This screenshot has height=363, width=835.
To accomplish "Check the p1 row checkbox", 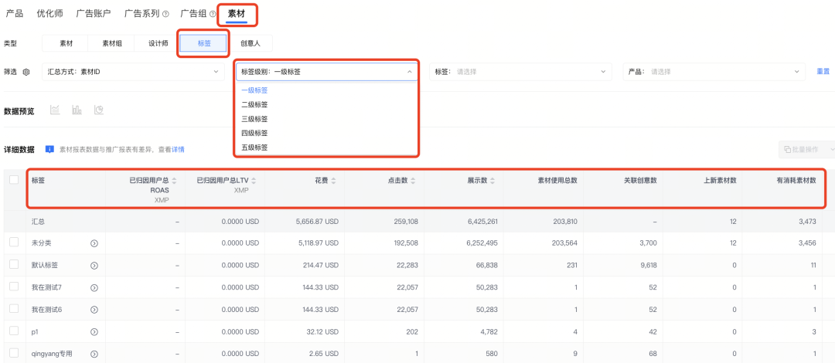I will pos(15,331).
